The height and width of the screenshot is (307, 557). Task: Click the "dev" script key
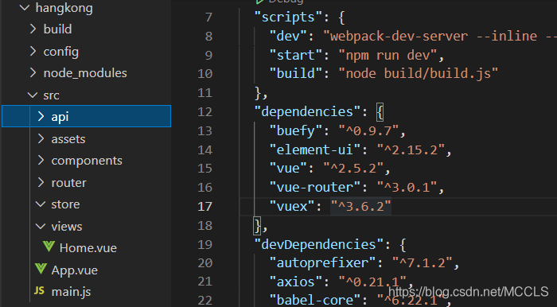click(x=288, y=36)
